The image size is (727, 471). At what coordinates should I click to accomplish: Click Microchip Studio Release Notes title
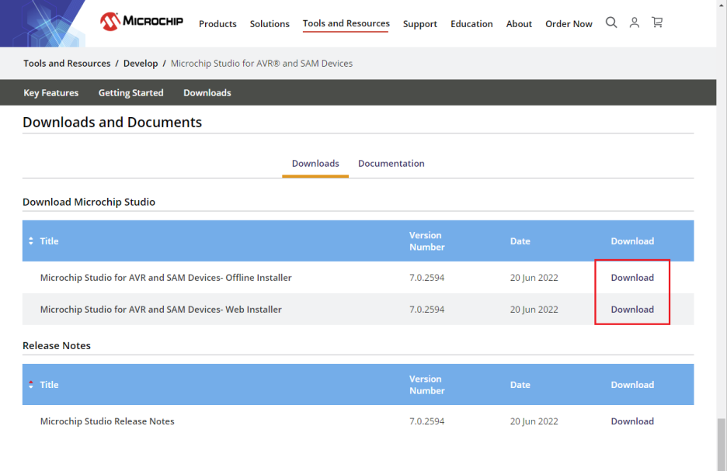tap(107, 421)
